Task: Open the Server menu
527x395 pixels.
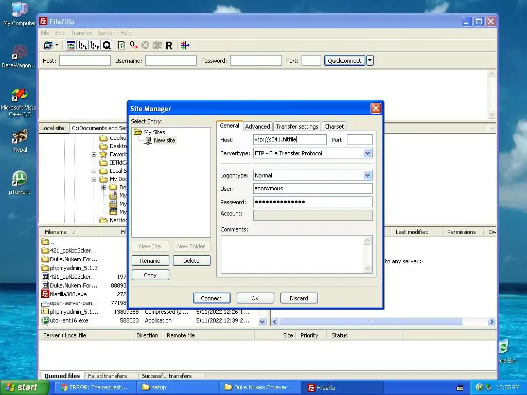Action: [106, 33]
